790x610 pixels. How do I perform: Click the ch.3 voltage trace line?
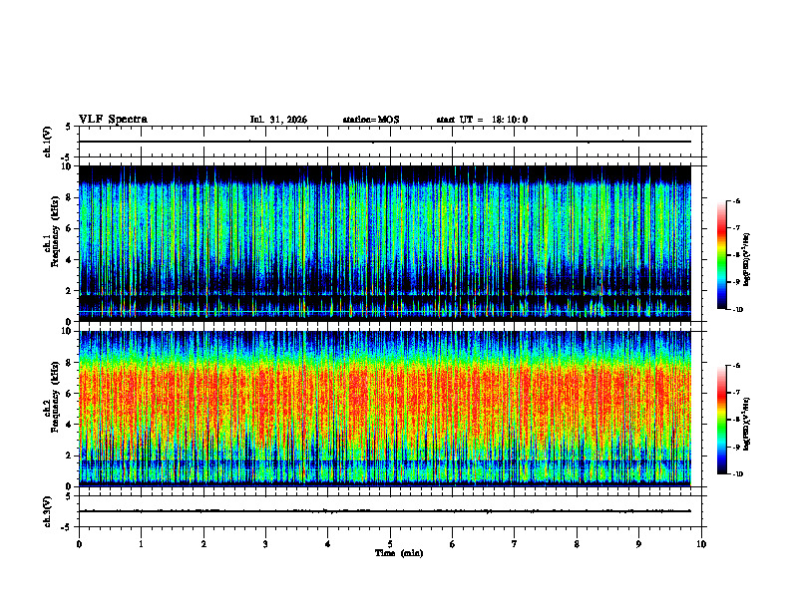click(x=385, y=511)
